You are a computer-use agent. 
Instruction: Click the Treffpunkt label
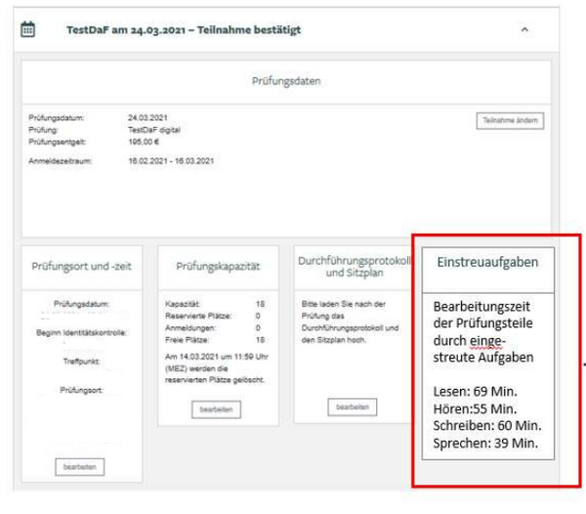click(81, 362)
